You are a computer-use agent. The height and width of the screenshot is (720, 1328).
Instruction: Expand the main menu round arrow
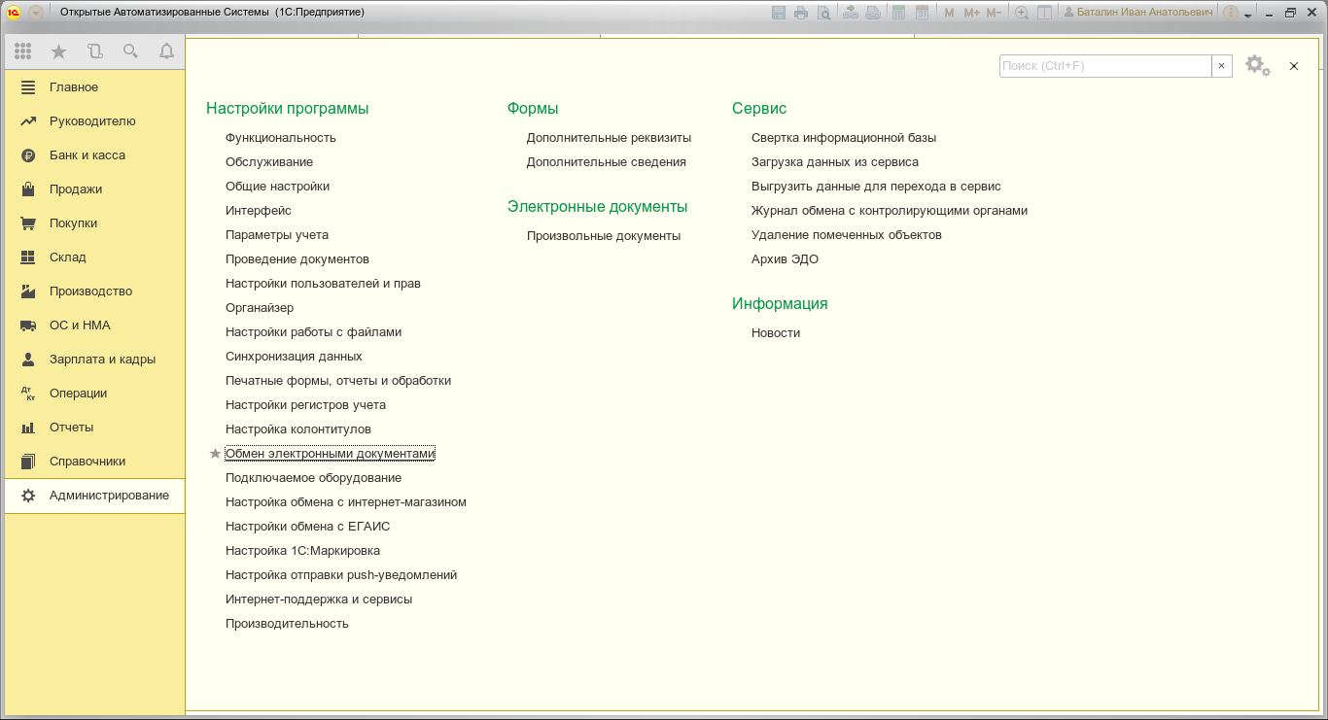36,13
